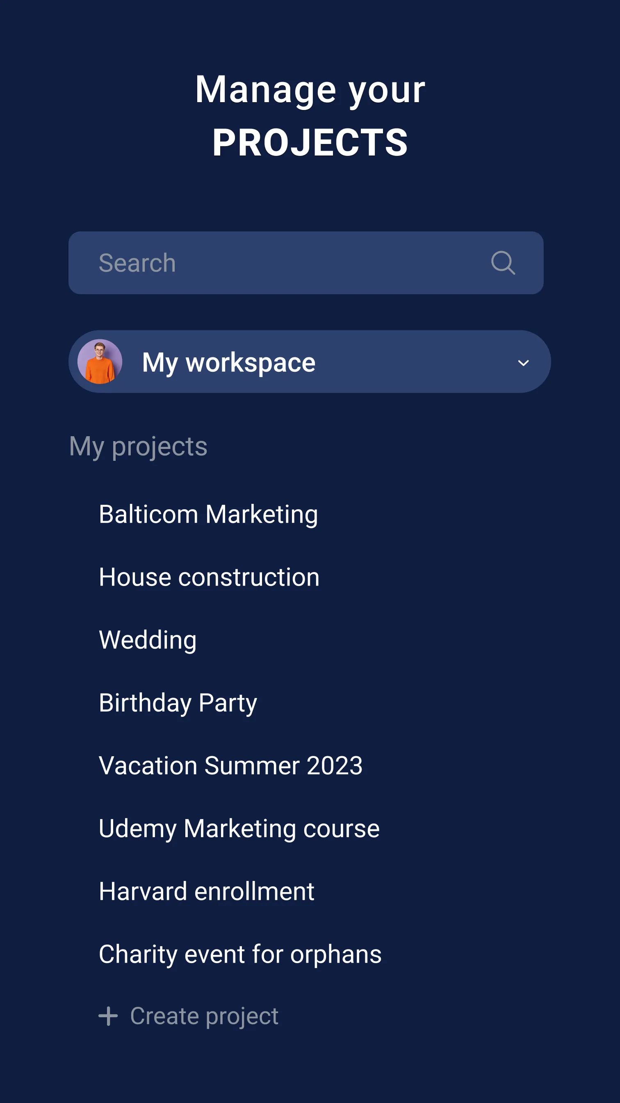This screenshot has height=1103, width=620.
Task: Select Vacation Summer 2023 project
Action: pos(230,765)
